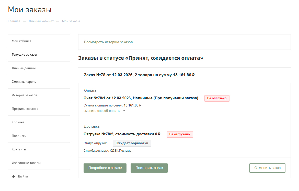The image size is (299, 191).
Task: Open «Подписки» in the sidebar
Action: click(x=19, y=136)
